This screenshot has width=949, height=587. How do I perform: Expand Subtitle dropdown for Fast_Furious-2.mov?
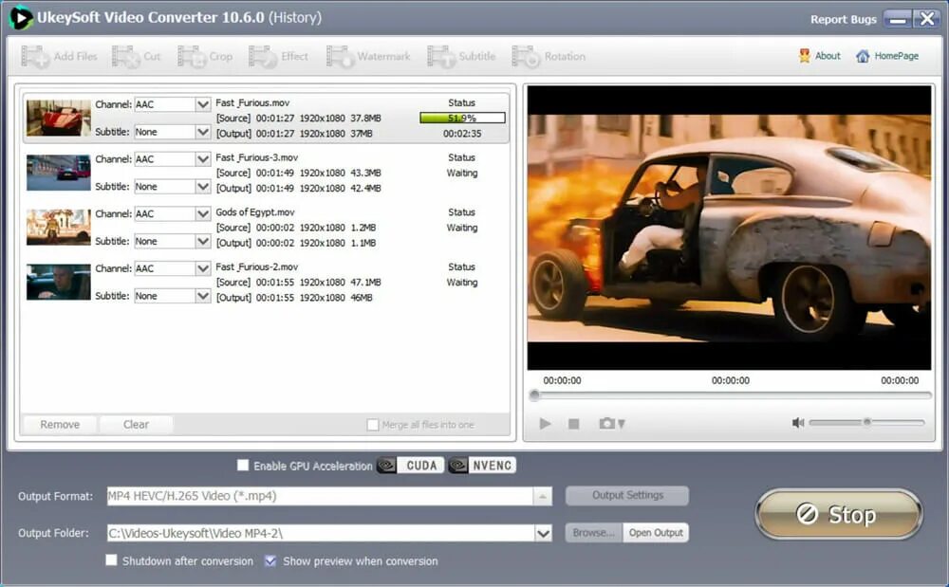coord(203,296)
